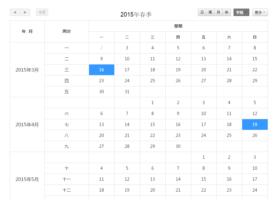
Task: Select the 2015年4月 month cell
Action: tap(27, 124)
